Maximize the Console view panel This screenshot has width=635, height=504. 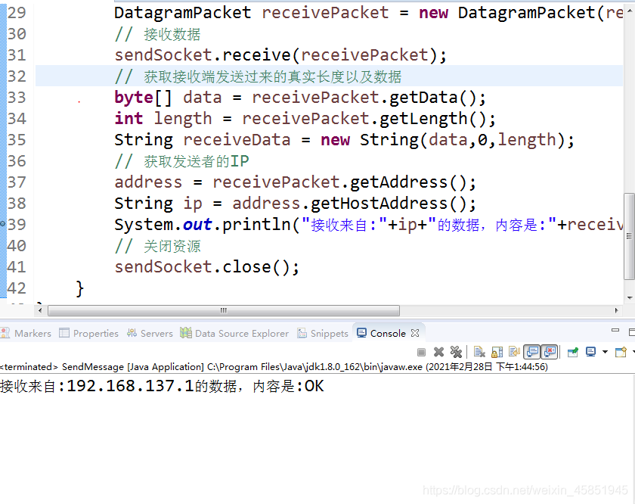632,332
